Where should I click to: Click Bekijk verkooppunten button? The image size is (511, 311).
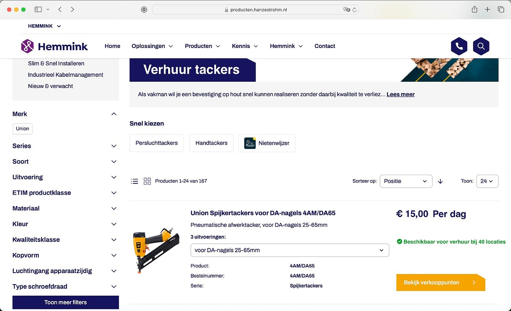pyautogui.click(x=441, y=283)
